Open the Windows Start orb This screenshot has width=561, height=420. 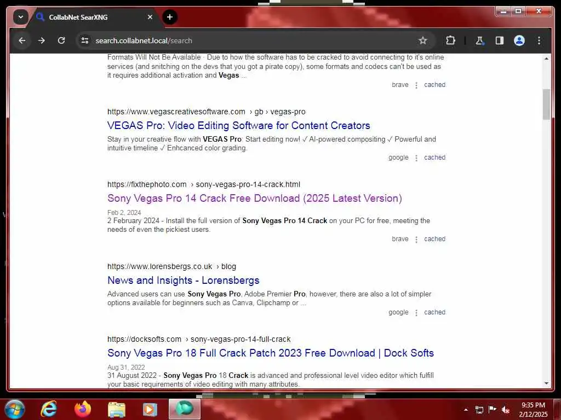click(15, 409)
